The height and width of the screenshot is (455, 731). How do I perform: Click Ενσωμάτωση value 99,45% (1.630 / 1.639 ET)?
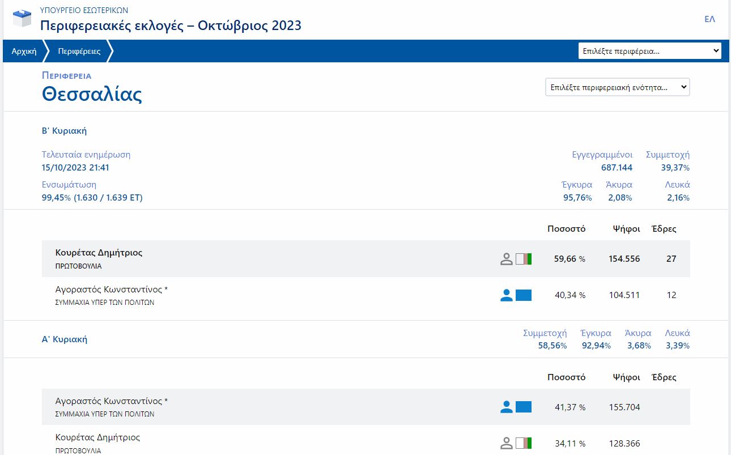pos(92,198)
